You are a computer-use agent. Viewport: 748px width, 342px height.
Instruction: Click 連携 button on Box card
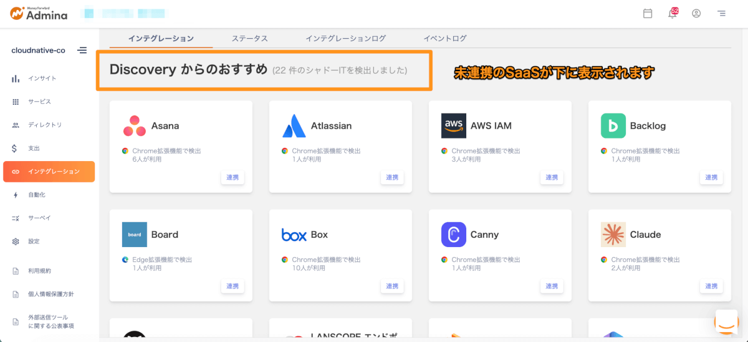(x=392, y=286)
